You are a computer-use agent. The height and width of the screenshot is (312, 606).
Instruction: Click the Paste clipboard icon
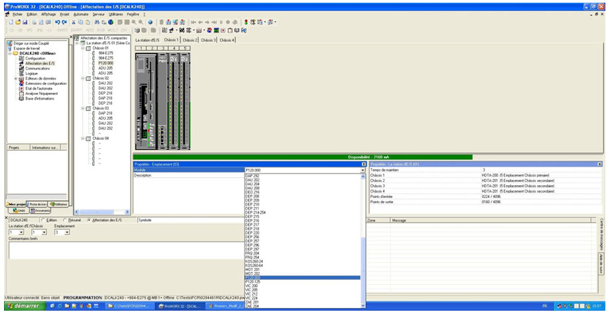pyautogui.click(x=88, y=23)
